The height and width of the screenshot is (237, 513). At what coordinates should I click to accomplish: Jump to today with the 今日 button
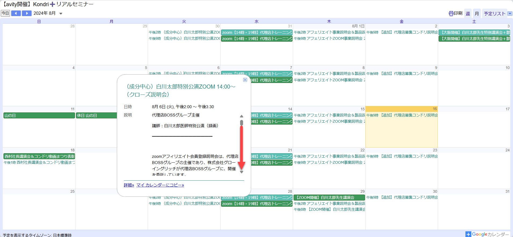pyautogui.click(x=5, y=13)
